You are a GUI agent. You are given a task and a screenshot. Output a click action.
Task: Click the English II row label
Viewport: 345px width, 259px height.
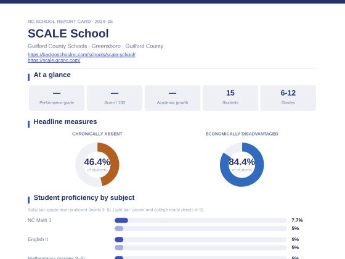point(38,239)
